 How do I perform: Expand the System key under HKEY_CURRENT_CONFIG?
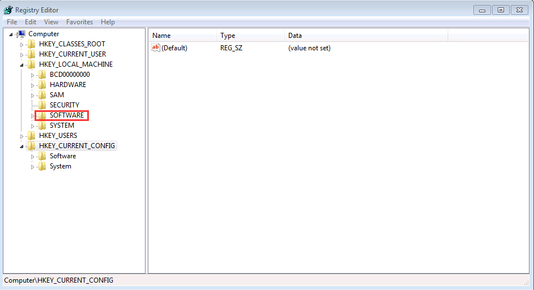click(x=33, y=167)
